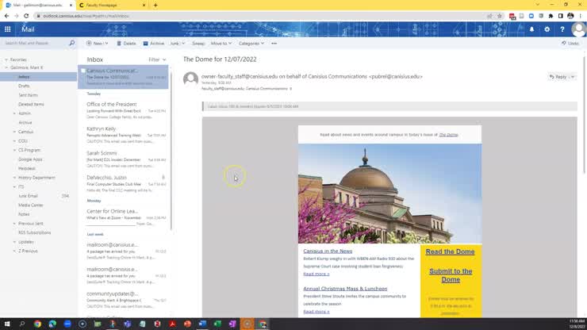587x330 pixels.
Task: Open Adobe Acrobat from the taskbar
Action: tap(172, 324)
